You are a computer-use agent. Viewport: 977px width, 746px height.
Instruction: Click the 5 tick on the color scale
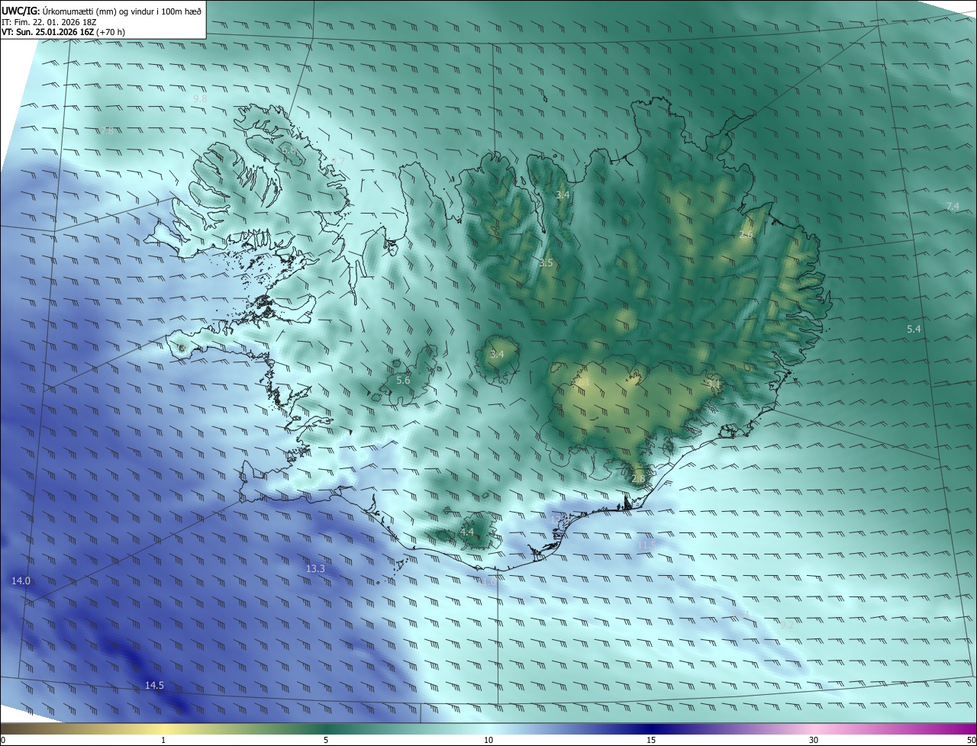click(326, 740)
